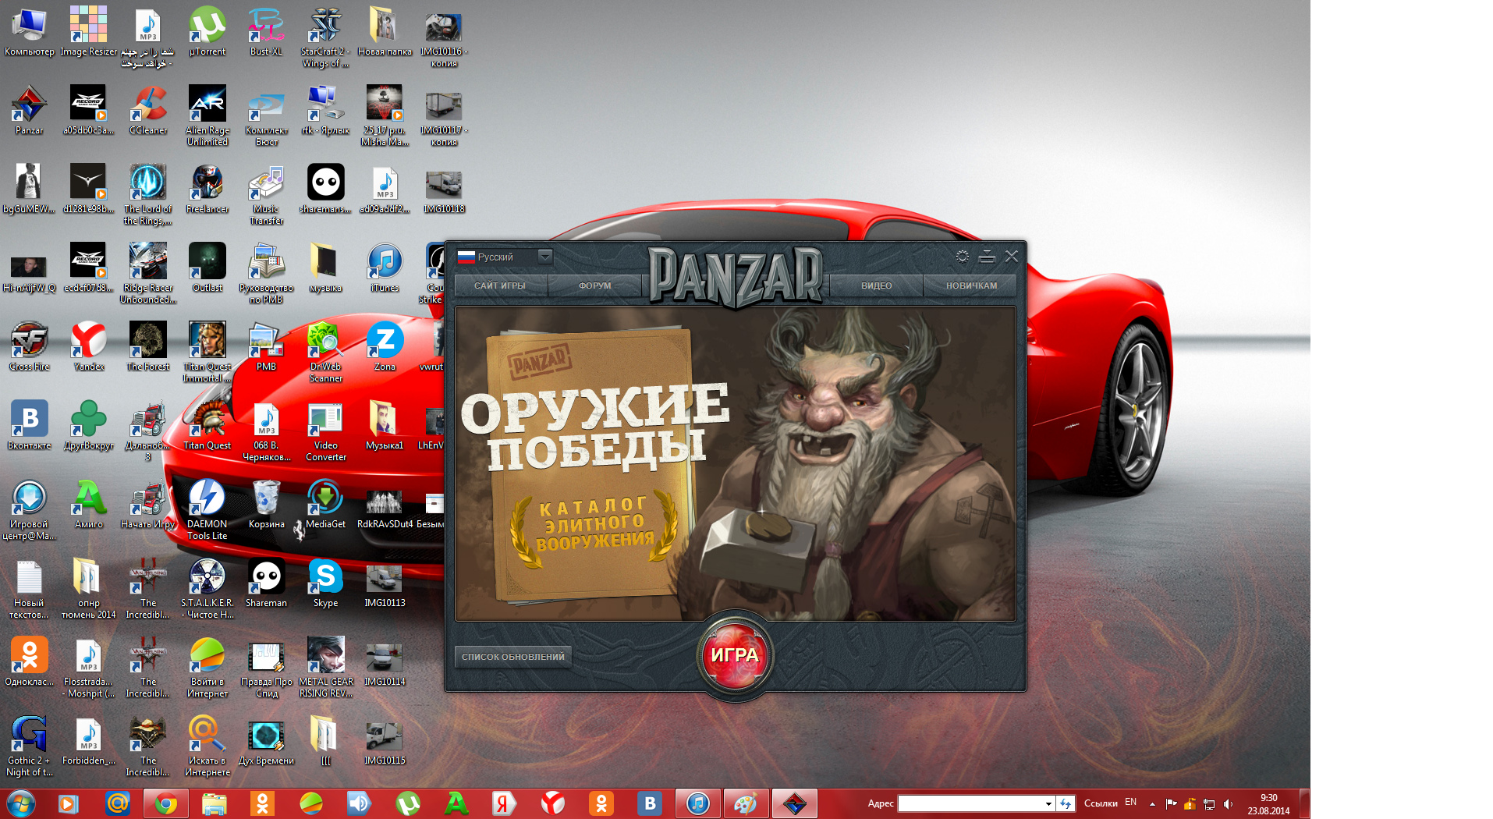The image size is (1493, 819).
Task: Click the address bar go button
Action: (1066, 803)
